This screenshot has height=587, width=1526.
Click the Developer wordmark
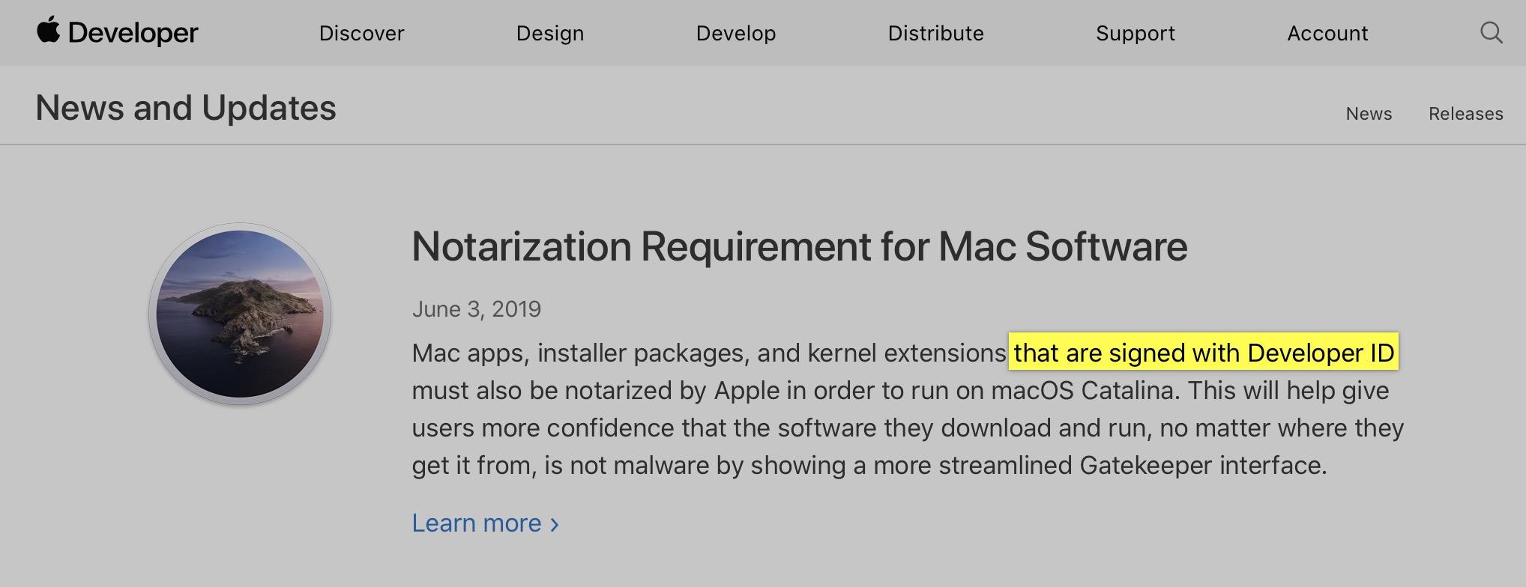click(x=133, y=33)
